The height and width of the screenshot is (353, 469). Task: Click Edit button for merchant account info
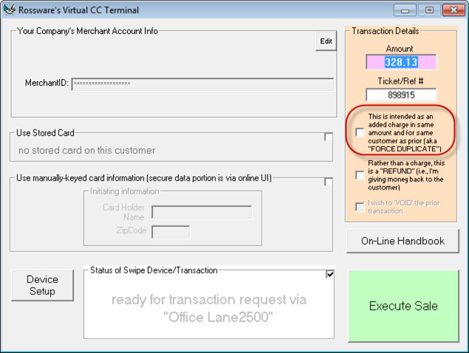coord(326,41)
